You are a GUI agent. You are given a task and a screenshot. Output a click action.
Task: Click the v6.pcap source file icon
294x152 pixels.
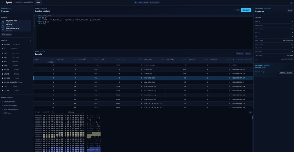click(x=3, y=25)
